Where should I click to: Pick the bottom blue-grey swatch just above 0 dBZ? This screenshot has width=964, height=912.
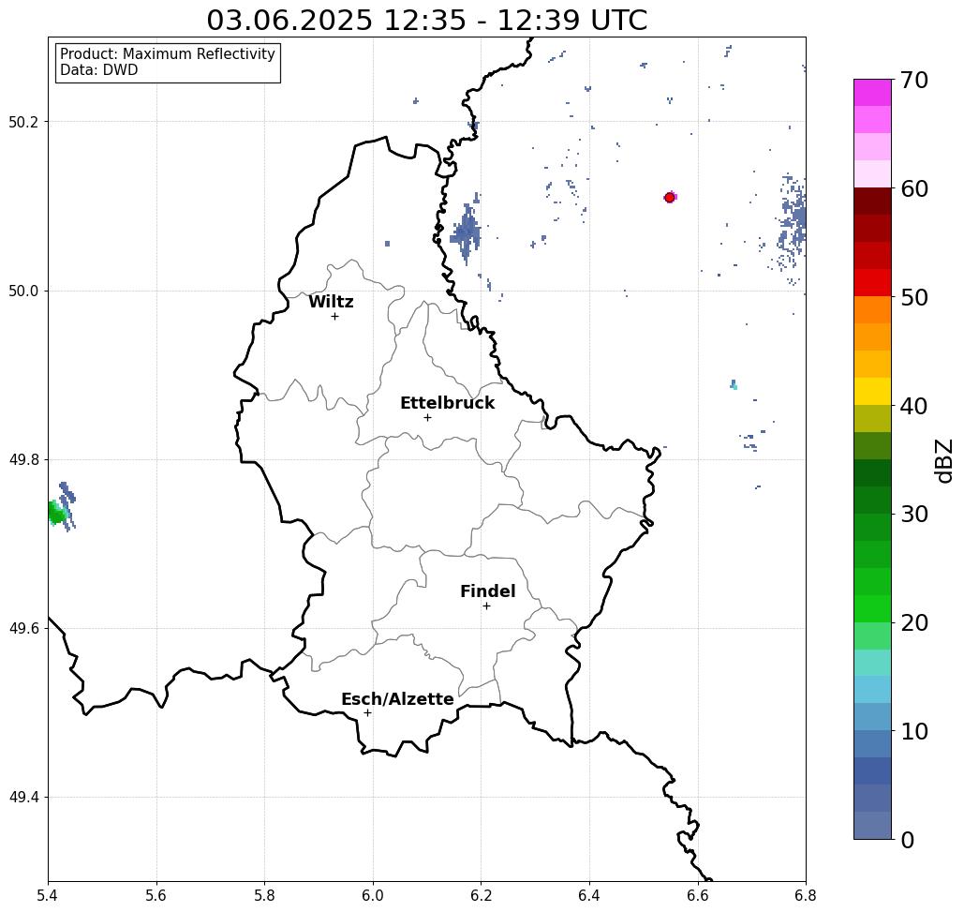pyautogui.click(x=872, y=825)
